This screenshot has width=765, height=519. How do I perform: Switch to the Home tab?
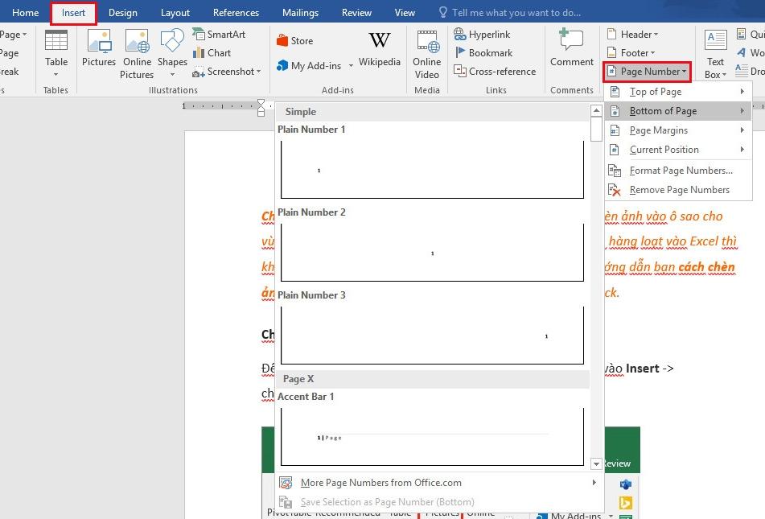coord(26,13)
